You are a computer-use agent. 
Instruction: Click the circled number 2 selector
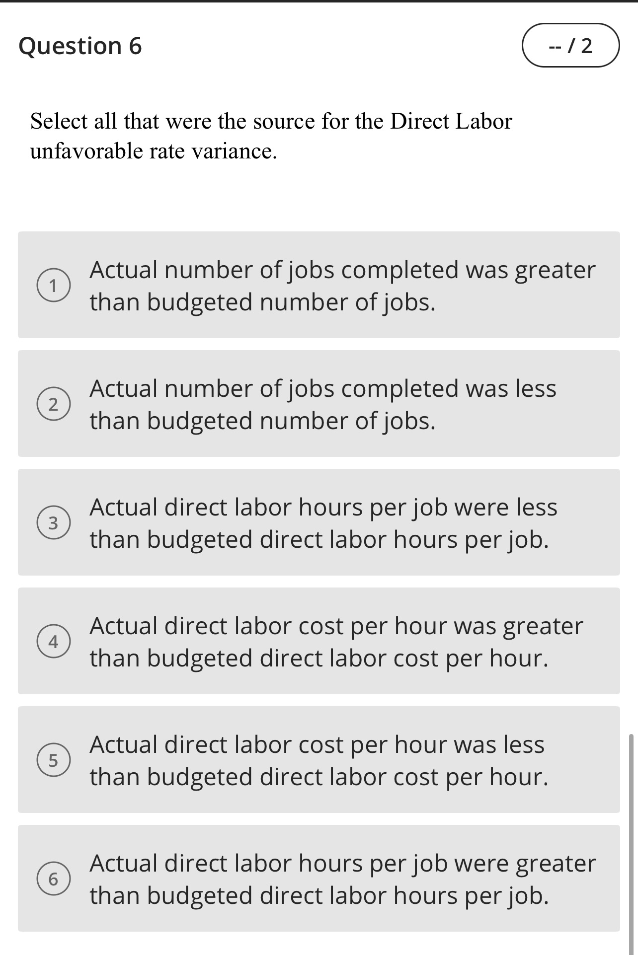pyautogui.click(x=54, y=405)
